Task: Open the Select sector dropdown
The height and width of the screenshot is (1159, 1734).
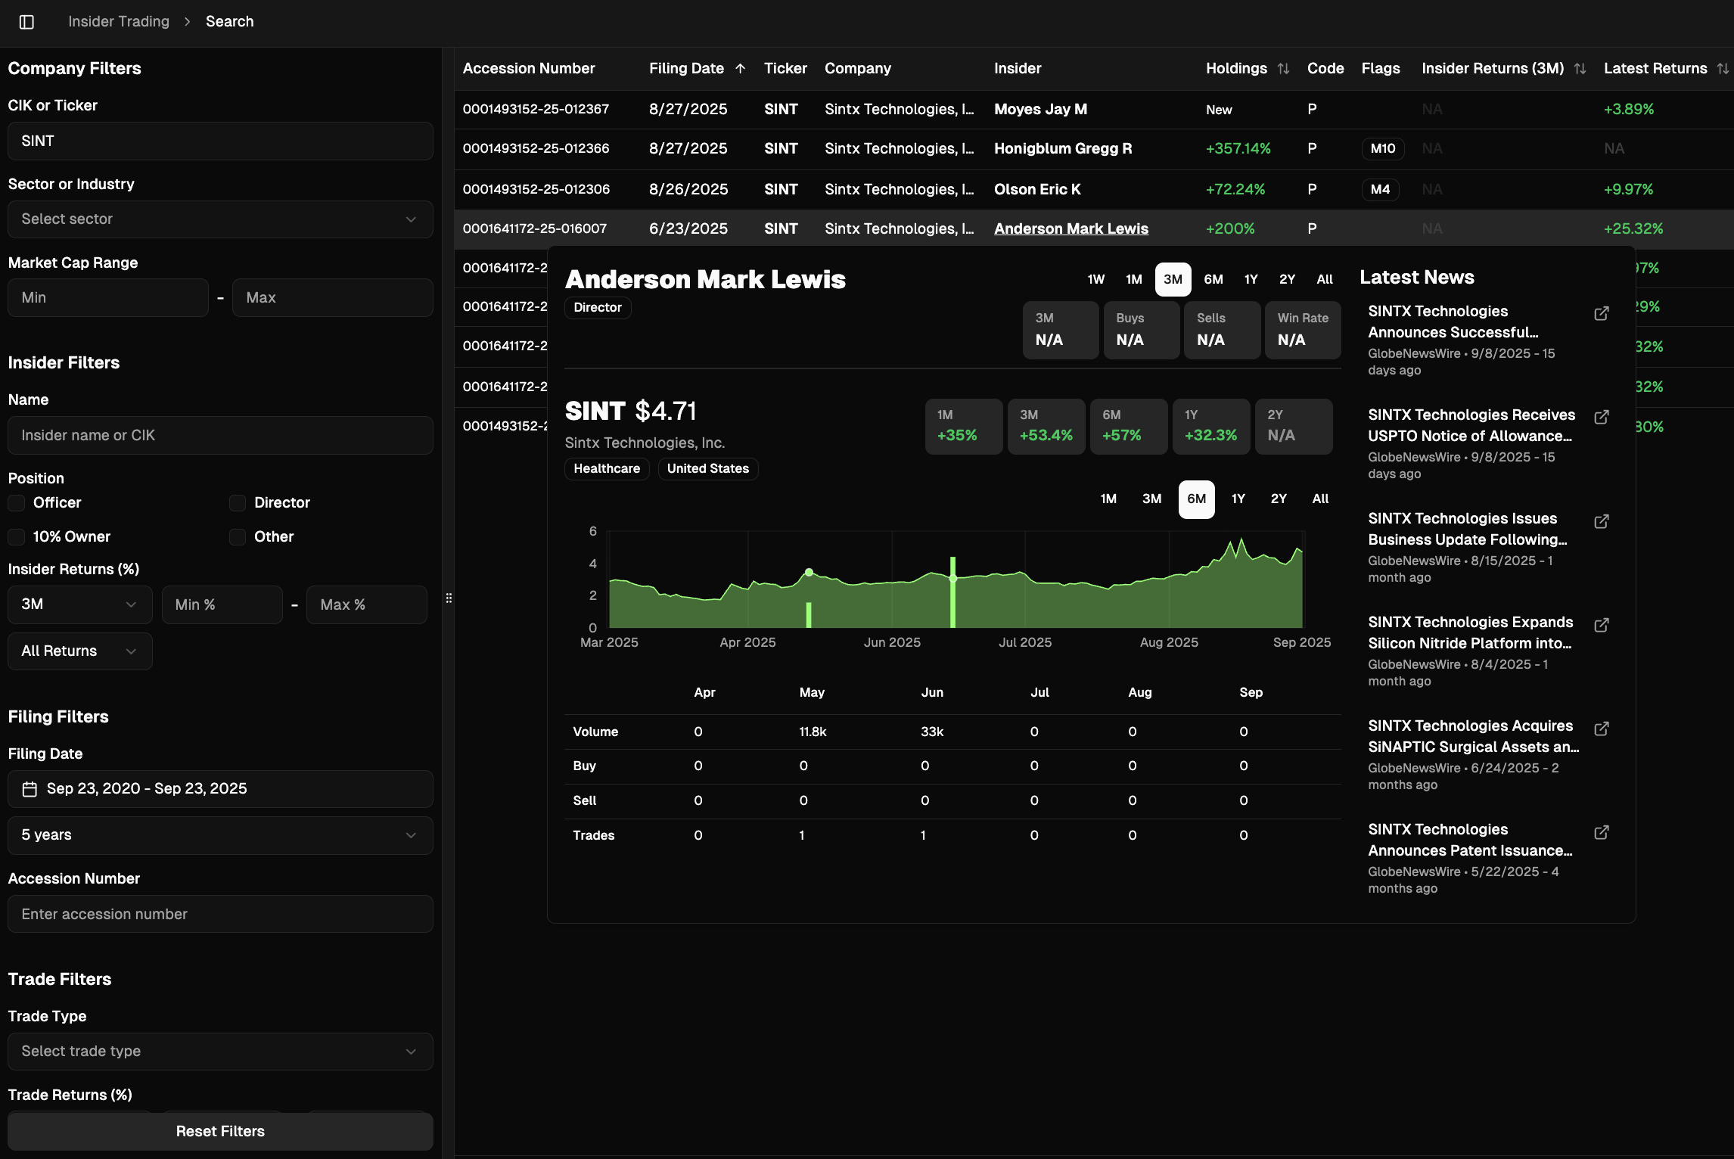Action: click(x=220, y=219)
